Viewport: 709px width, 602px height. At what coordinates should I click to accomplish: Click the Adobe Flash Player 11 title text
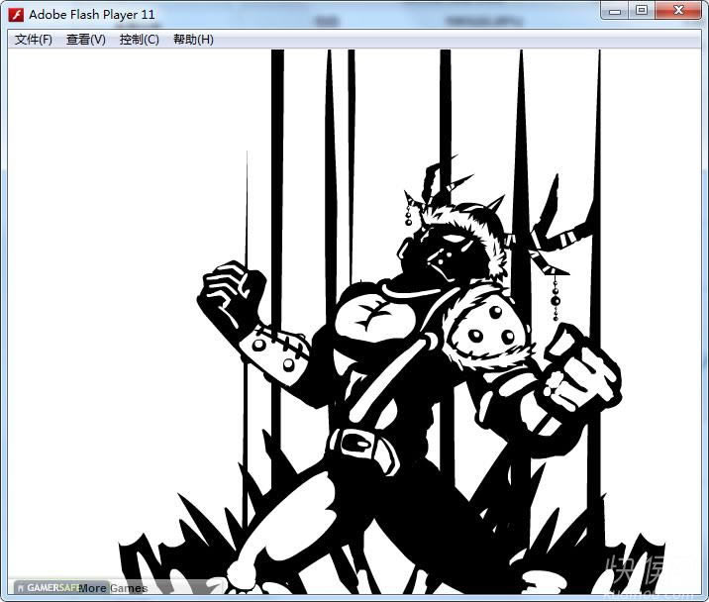pos(91,15)
